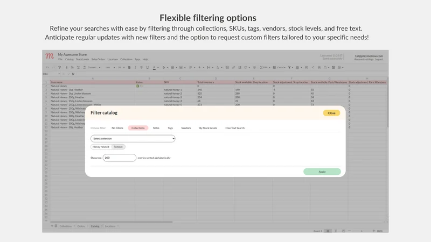
Task: Click the zoom out minus icon
Action: [349, 231]
